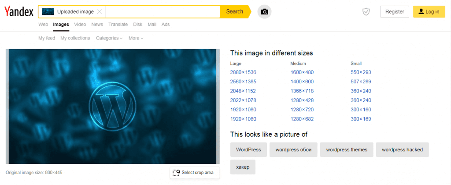This screenshot has height=185, width=451.
Task: Remove uploaded image with the X icon
Action: [99, 12]
